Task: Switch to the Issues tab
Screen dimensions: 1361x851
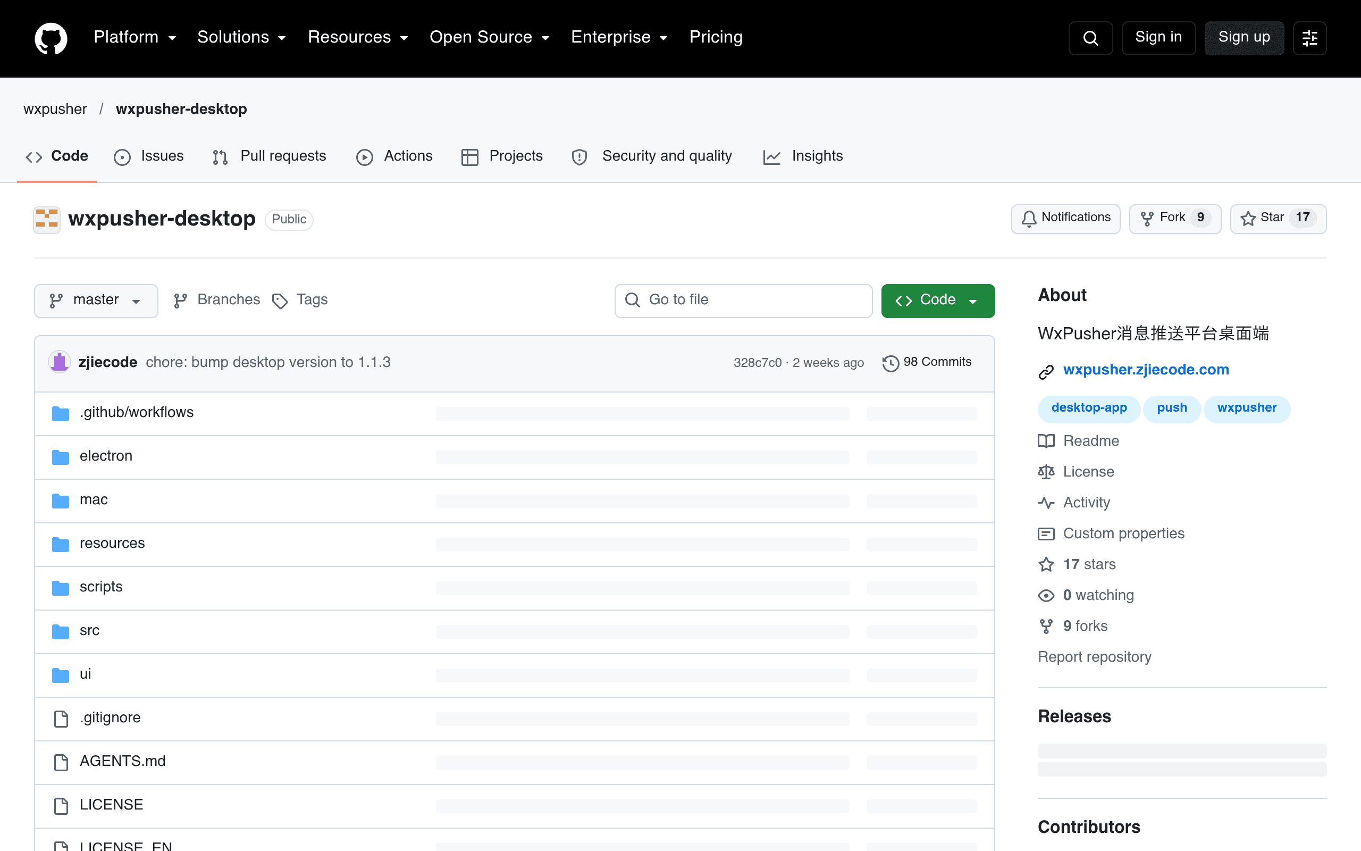Action: [x=149, y=156]
